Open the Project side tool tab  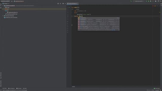1,6
